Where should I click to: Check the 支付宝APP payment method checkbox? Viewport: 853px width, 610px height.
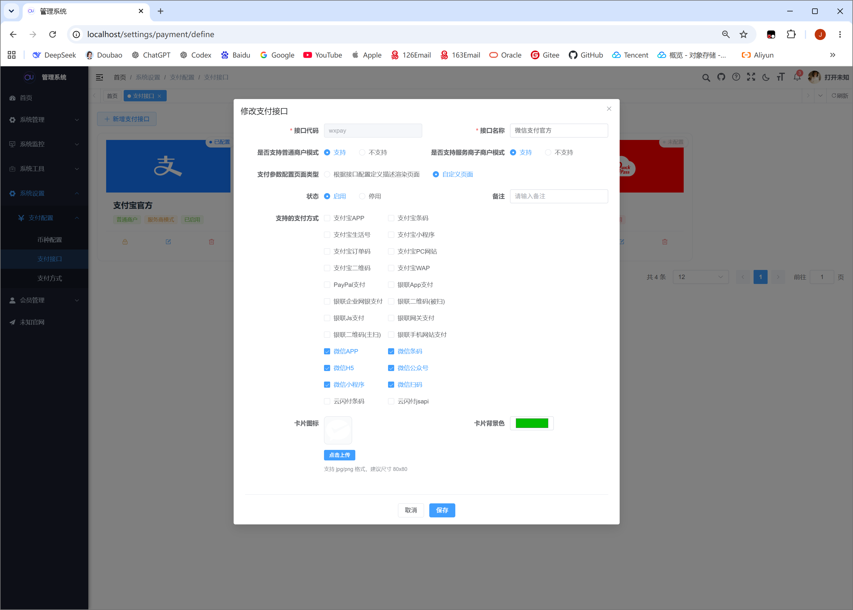point(327,218)
